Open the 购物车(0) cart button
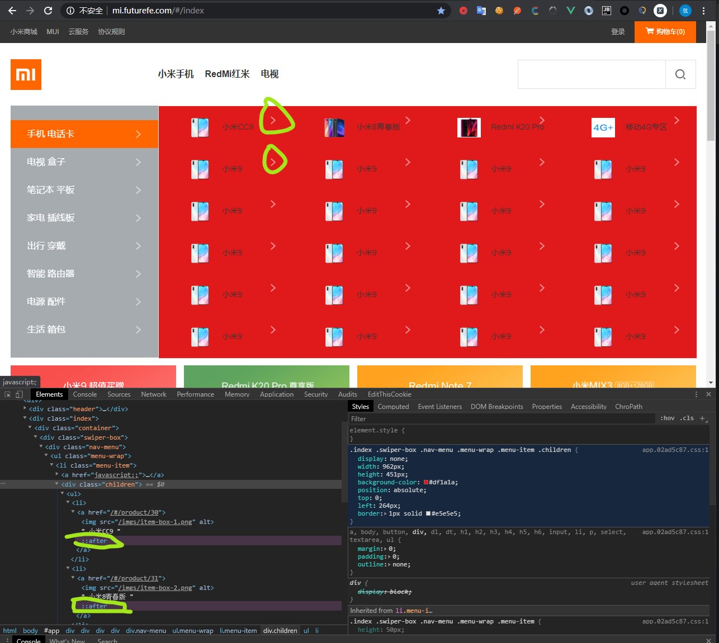719x643 pixels. [x=665, y=32]
